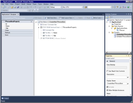Close the Application1 Designer tab
This screenshot has height=103, width=133.
tap(18, 14)
